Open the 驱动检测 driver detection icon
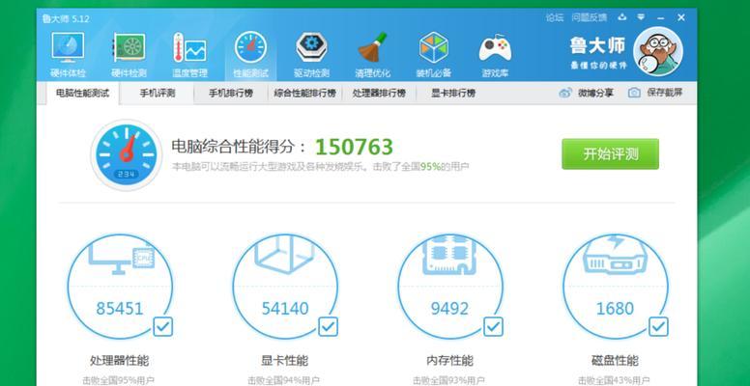This screenshot has height=386, width=750. point(312,48)
